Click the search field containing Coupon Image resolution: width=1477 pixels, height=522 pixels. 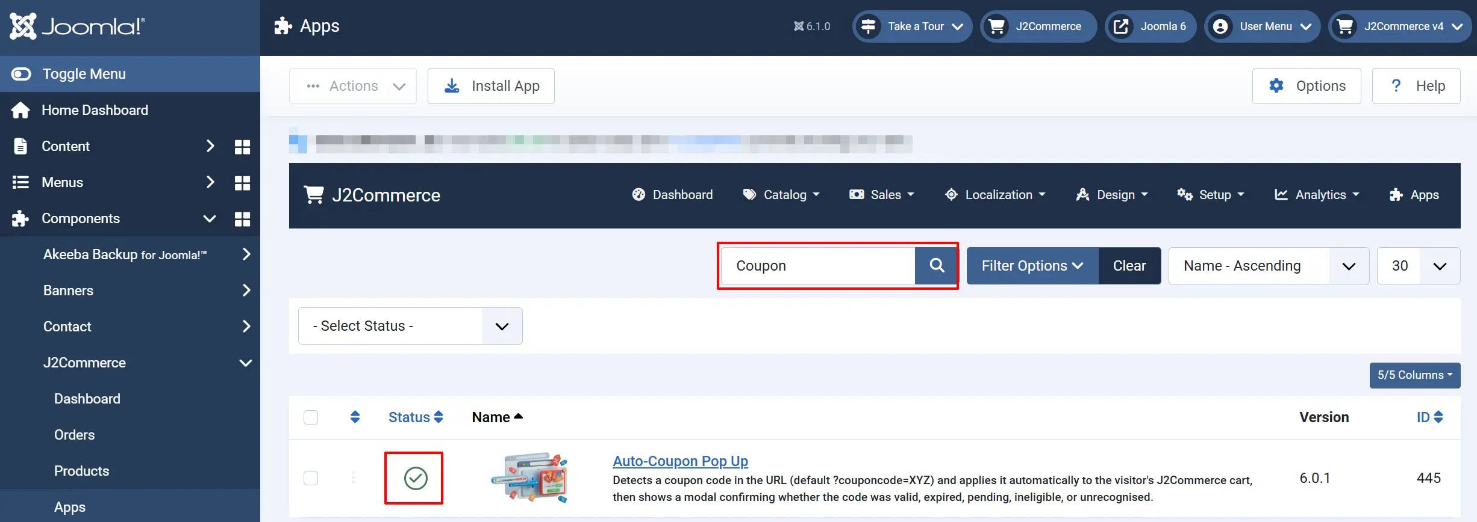point(818,266)
